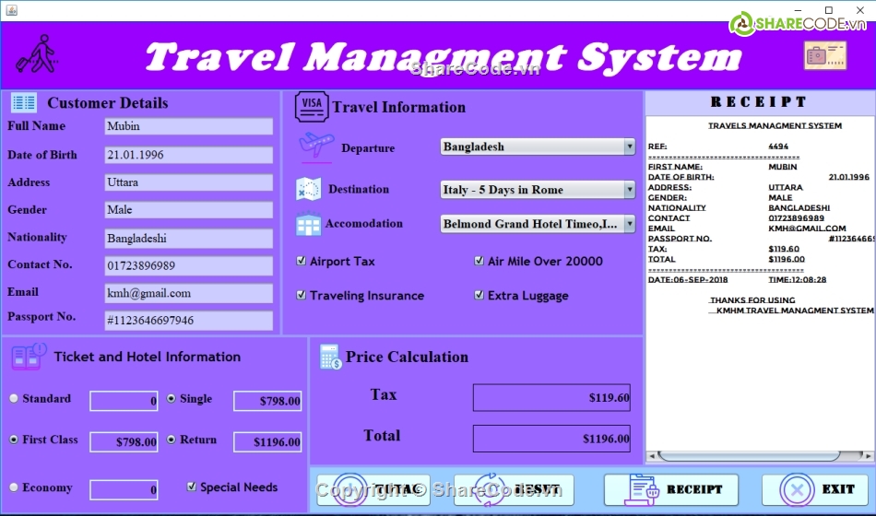Image resolution: width=876 pixels, height=516 pixels.
Task: Expand the Destination dropdown list
Action: point(629,190)
